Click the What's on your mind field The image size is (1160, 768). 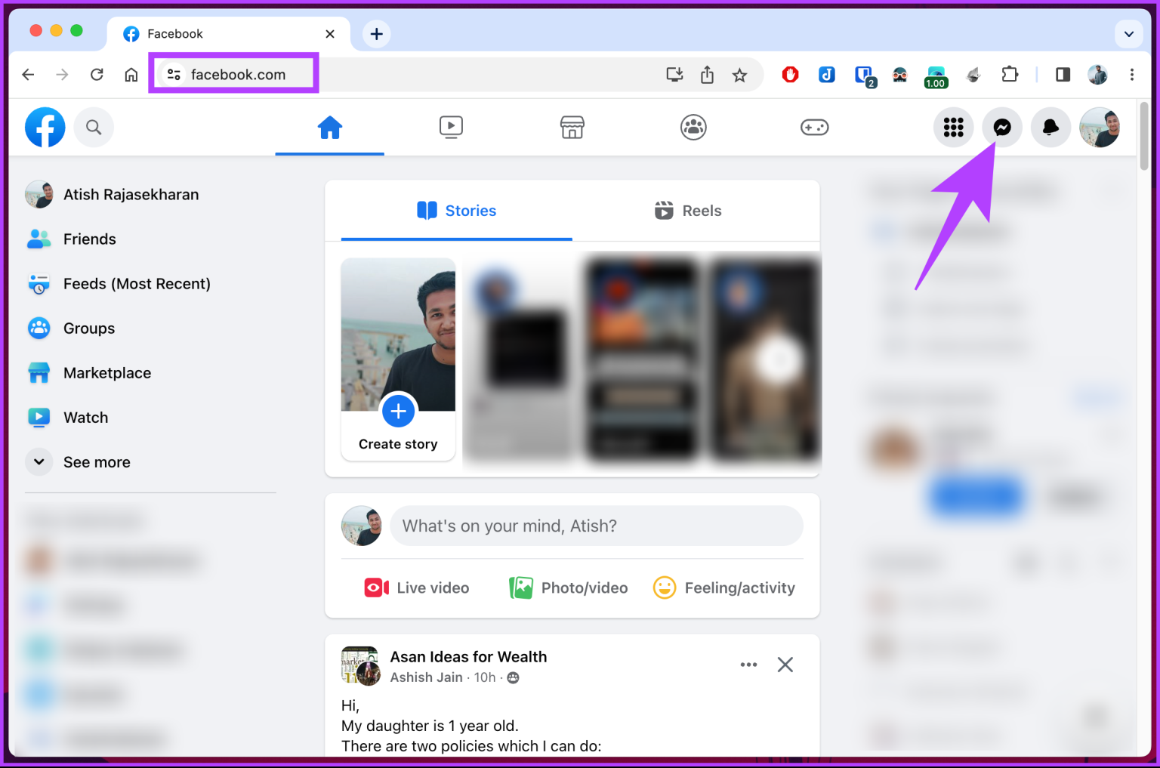tap(595, 526)
